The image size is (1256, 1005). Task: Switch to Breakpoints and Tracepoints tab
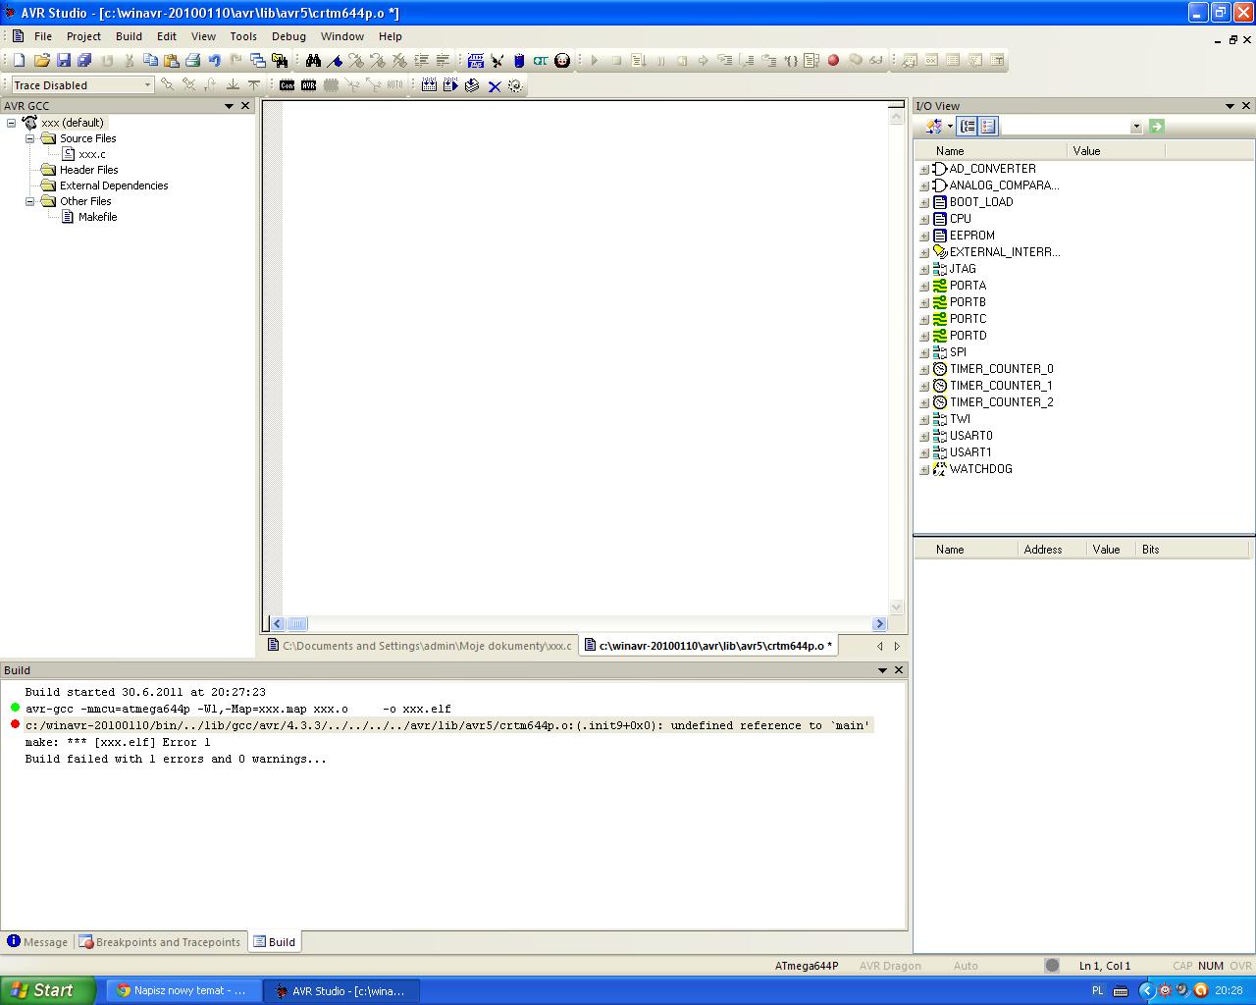pos(161,942)
